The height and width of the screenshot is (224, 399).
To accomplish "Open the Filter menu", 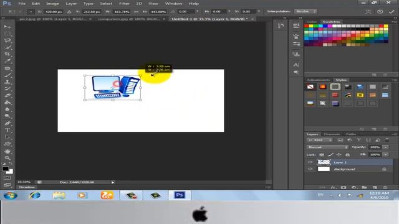I will [x=124, y=4].
